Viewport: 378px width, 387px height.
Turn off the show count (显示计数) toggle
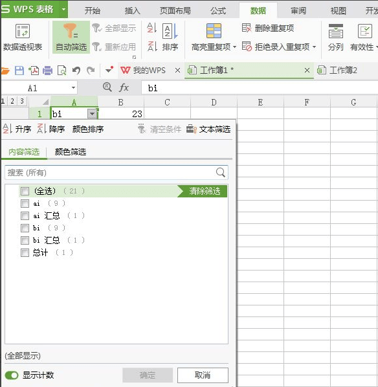click(12, 375)
